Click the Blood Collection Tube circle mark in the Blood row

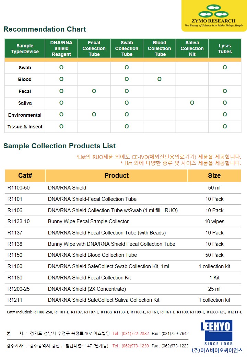pos(160,79)
